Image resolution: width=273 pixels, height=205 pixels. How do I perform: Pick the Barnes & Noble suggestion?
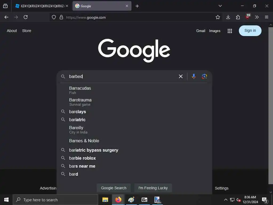point(134,141)
